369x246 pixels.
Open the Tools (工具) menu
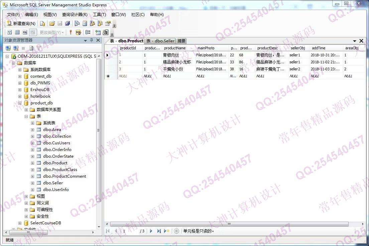click(99, 15)
